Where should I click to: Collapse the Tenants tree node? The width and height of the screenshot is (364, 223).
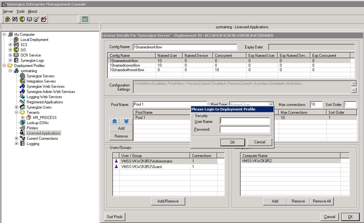17,112
